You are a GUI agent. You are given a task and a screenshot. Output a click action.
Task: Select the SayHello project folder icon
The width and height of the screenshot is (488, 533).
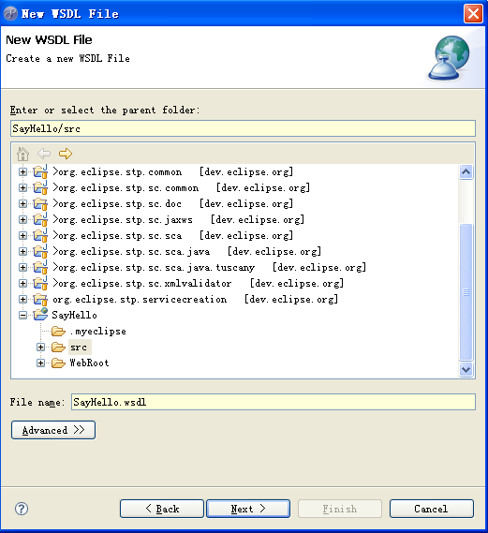pos(40,315)
